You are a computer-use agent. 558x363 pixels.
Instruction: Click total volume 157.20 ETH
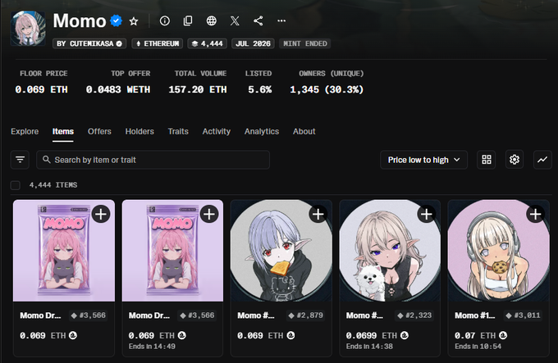pos(198,89)
